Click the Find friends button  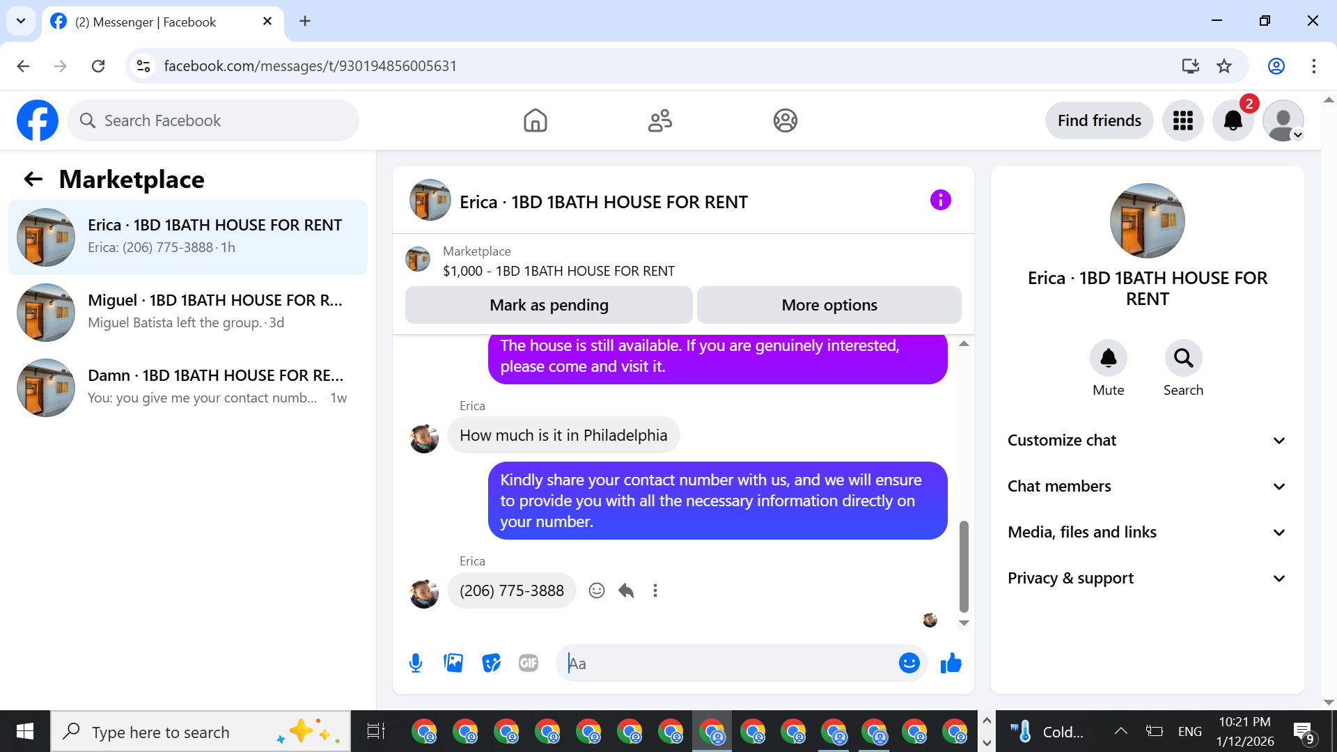[x=1099, y=120]
